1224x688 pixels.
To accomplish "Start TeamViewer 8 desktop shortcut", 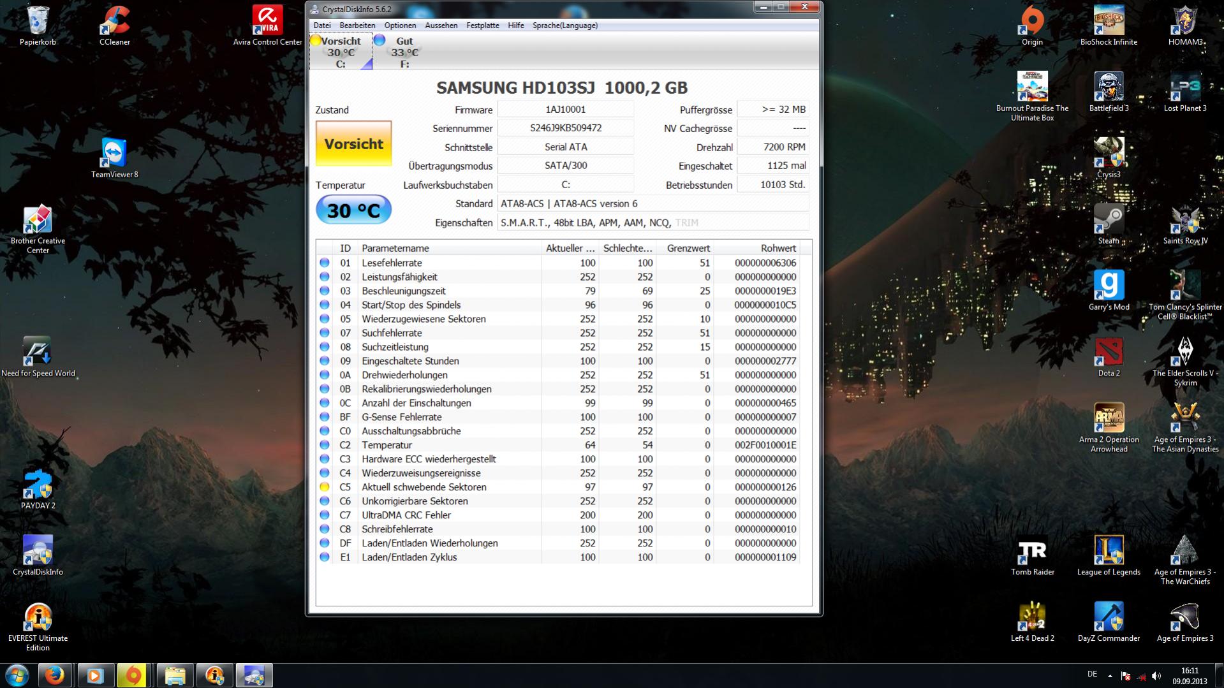I will (114, 157).
